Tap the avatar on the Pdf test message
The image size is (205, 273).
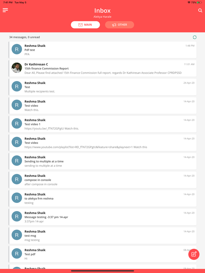(x=17, y=49)
